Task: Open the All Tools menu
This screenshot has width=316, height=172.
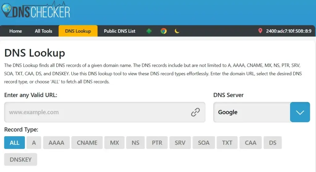Action: (x=43, y=31)
